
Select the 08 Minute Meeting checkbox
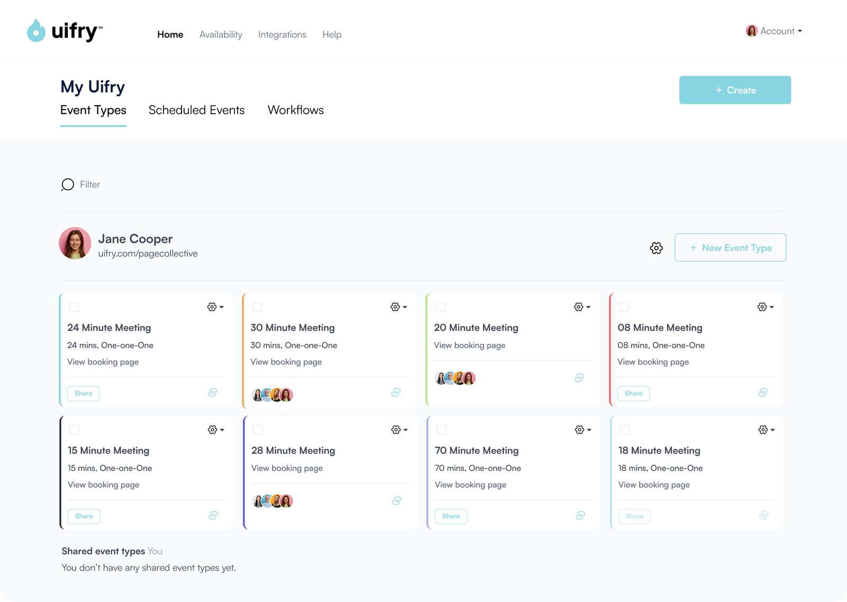click(624, 307)
